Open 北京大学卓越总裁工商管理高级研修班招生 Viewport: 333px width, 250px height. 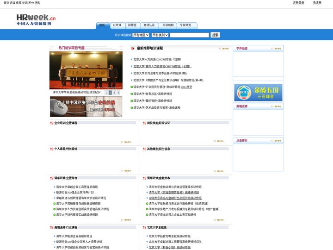tap(175, 242)
